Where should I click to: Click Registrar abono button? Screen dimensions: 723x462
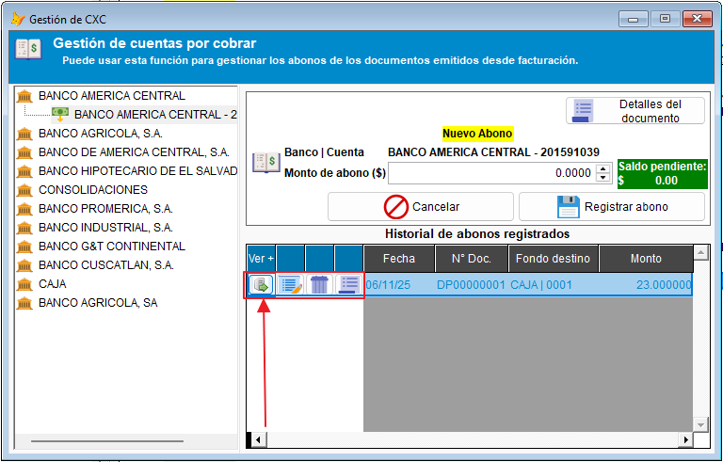(612, 207)
